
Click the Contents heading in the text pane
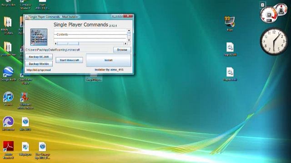tap(62, 34)
